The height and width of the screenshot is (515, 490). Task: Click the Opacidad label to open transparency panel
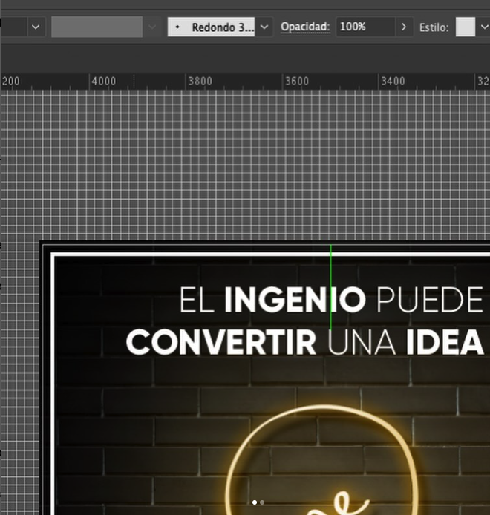coord(304,27)
